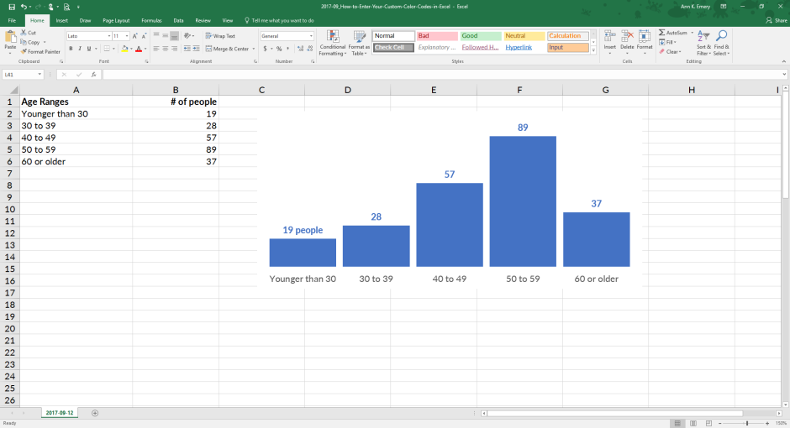Increase decimal places
The height and width of the screenshot is (428, 790).
point(300,49)
